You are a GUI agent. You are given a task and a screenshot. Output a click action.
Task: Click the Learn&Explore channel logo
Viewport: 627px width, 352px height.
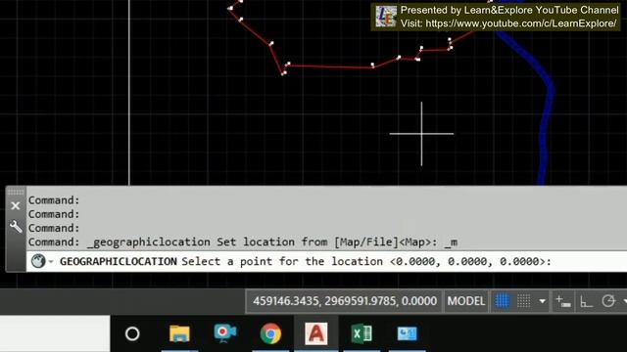(386, 17)
